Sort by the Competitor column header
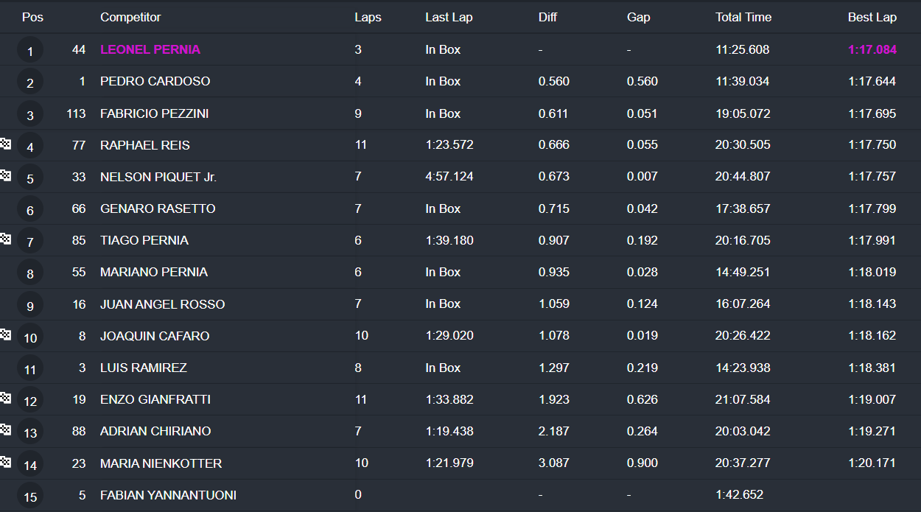921x512 pixels. pos(130,17)
